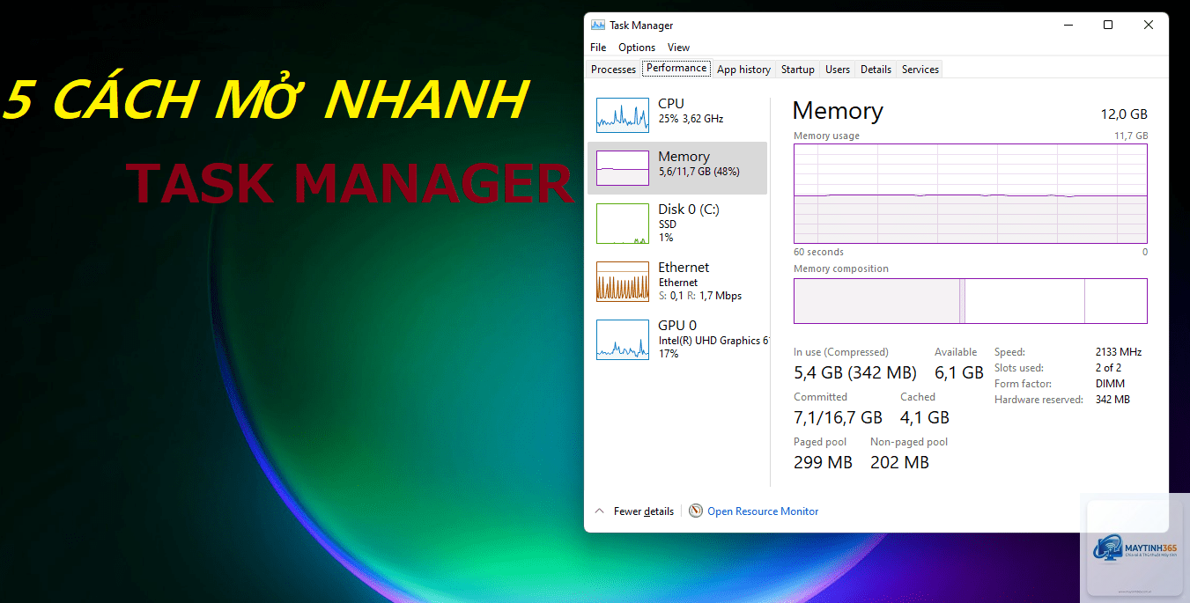Click the Memory heading text
The width and height of the screenshot is (1190, 603).
pos(838,111)
